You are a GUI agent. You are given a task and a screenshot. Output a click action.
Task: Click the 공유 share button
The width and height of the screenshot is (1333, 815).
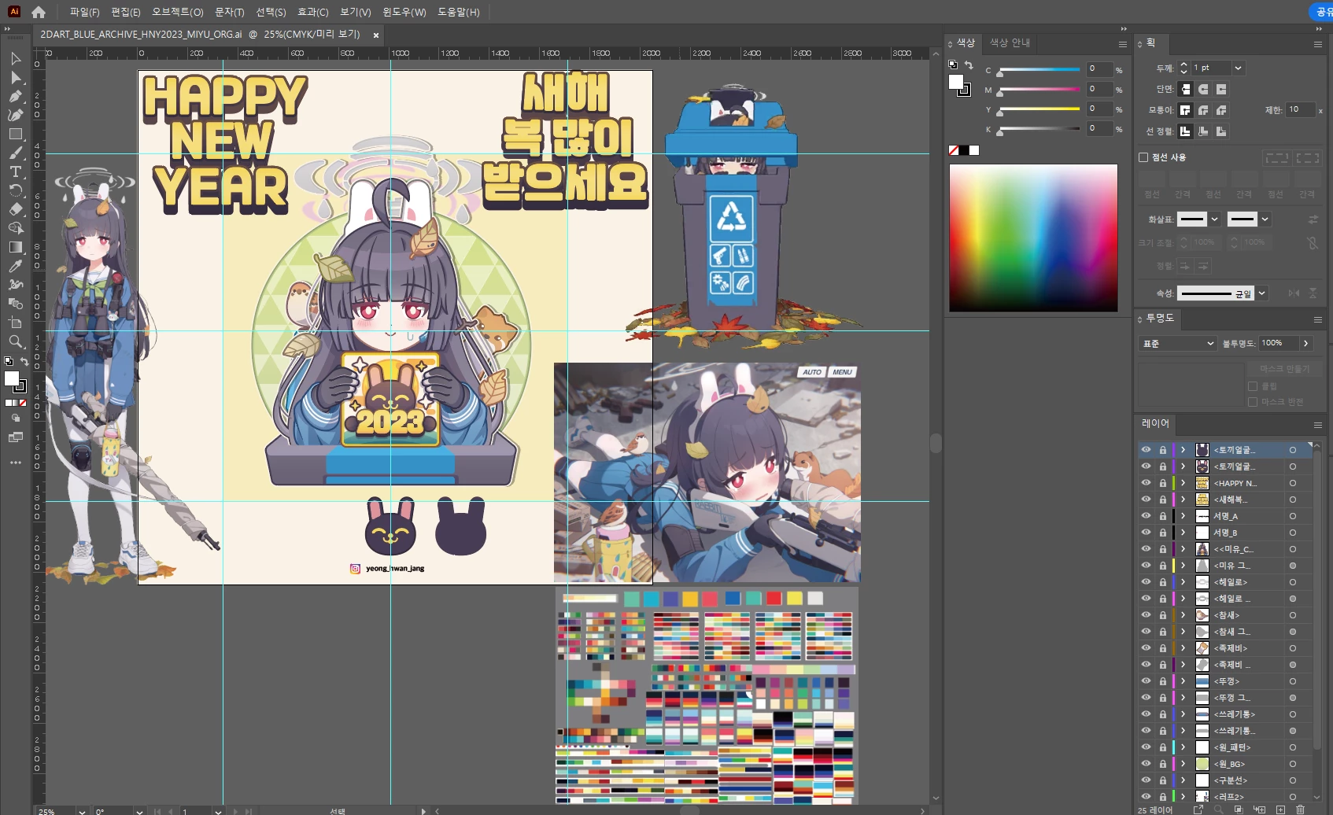(x=1322, y=12)
